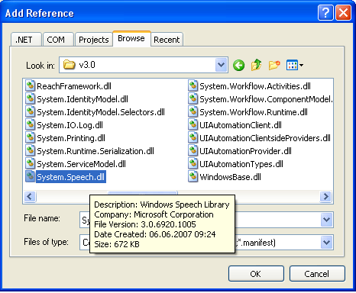This screenshot has height=293, width=356.
Task: Click the System.IdentityModel.Selectors.dll file icon
Action: tap(30, 111)
